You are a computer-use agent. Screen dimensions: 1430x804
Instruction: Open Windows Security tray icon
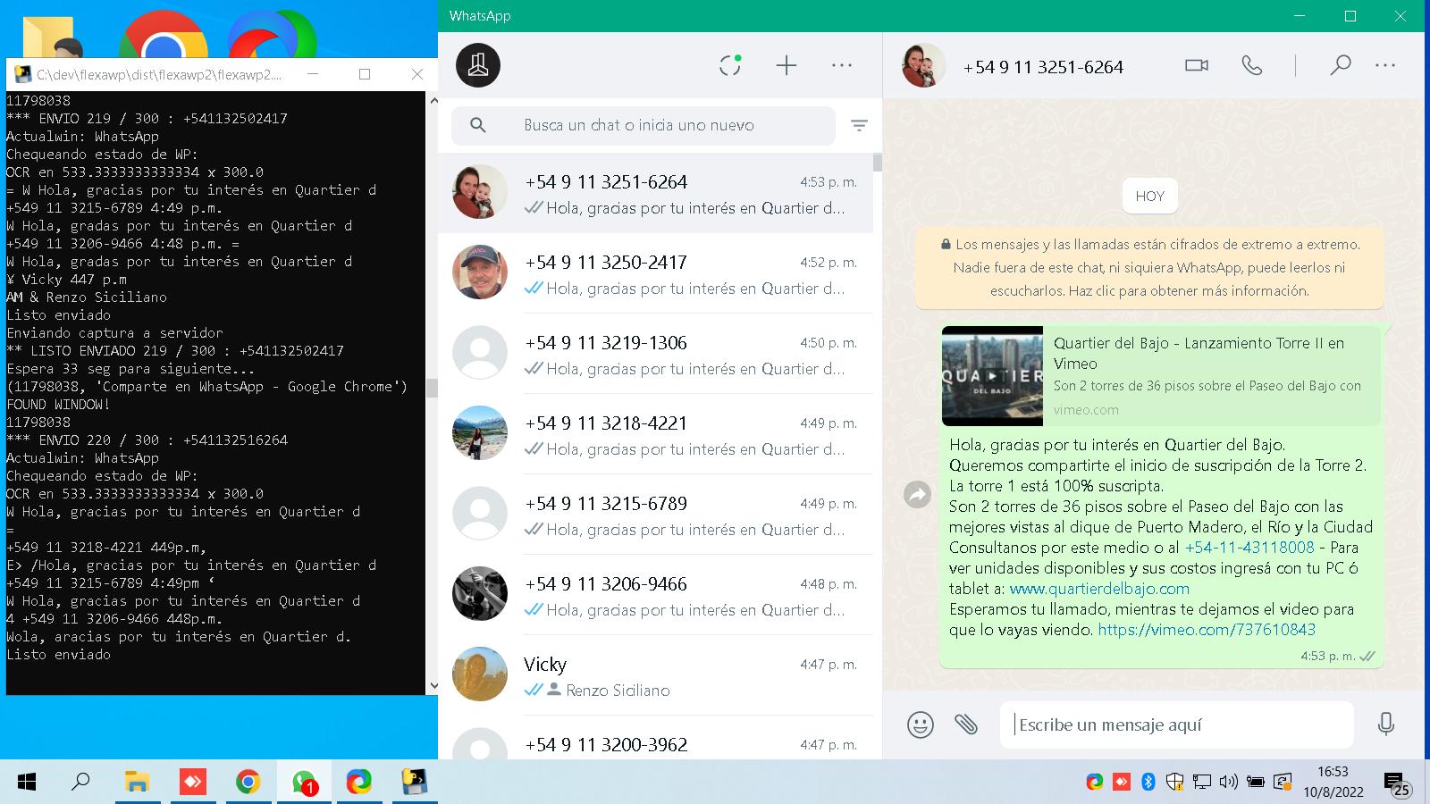pos(1175,783)
